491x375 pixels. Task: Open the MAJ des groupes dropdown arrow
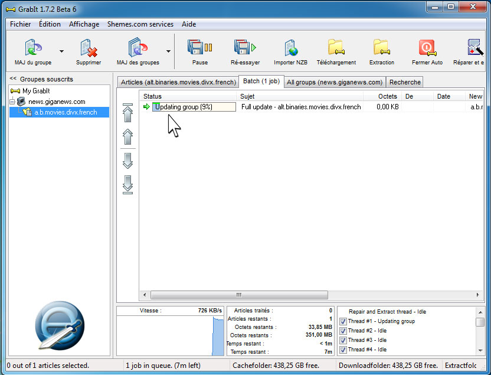click(168, 51)
